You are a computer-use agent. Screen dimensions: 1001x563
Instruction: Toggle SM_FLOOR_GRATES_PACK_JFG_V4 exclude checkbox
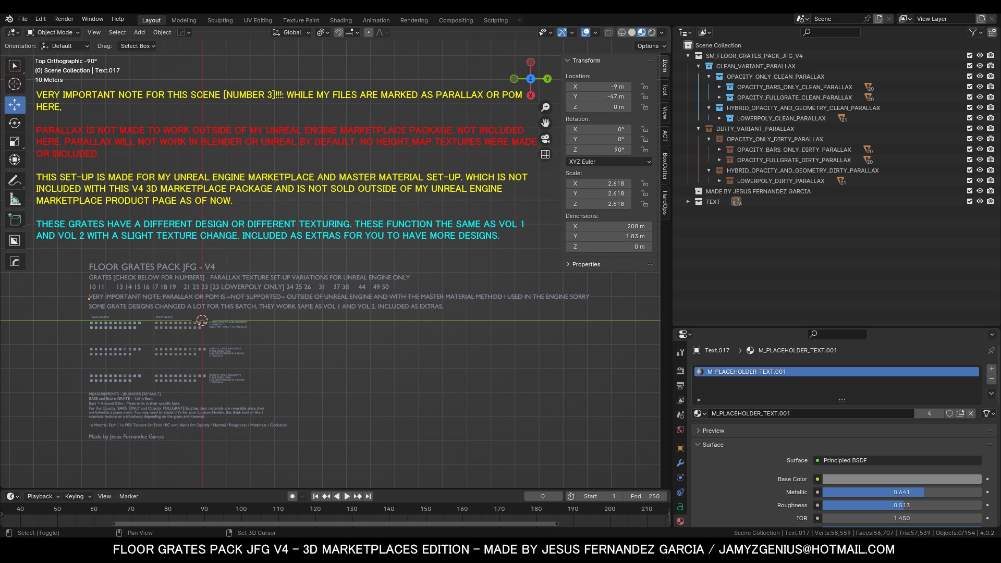tap(970, 55)
